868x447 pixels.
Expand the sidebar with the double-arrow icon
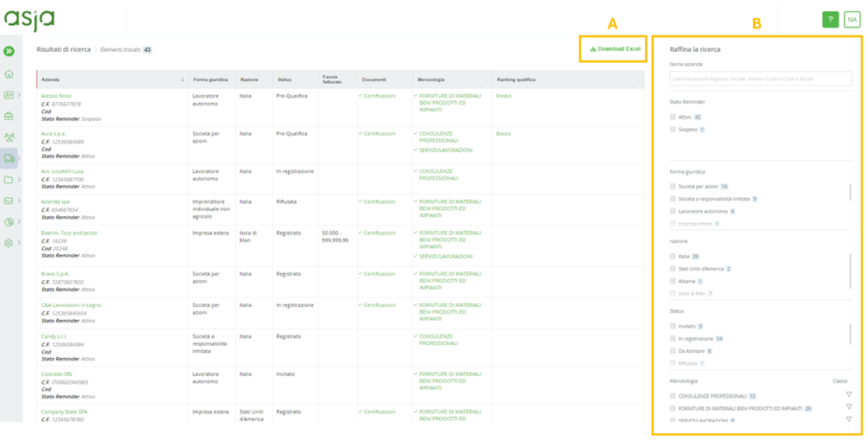click(9, 51)
